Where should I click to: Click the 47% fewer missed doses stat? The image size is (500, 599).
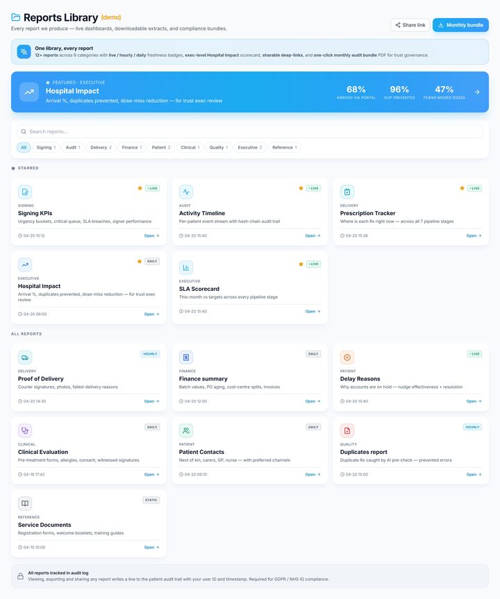[x=444, y=92]
